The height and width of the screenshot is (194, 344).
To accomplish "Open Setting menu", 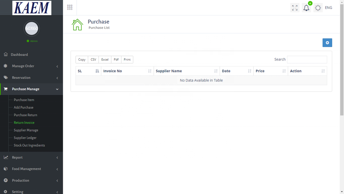I will 18,191.
